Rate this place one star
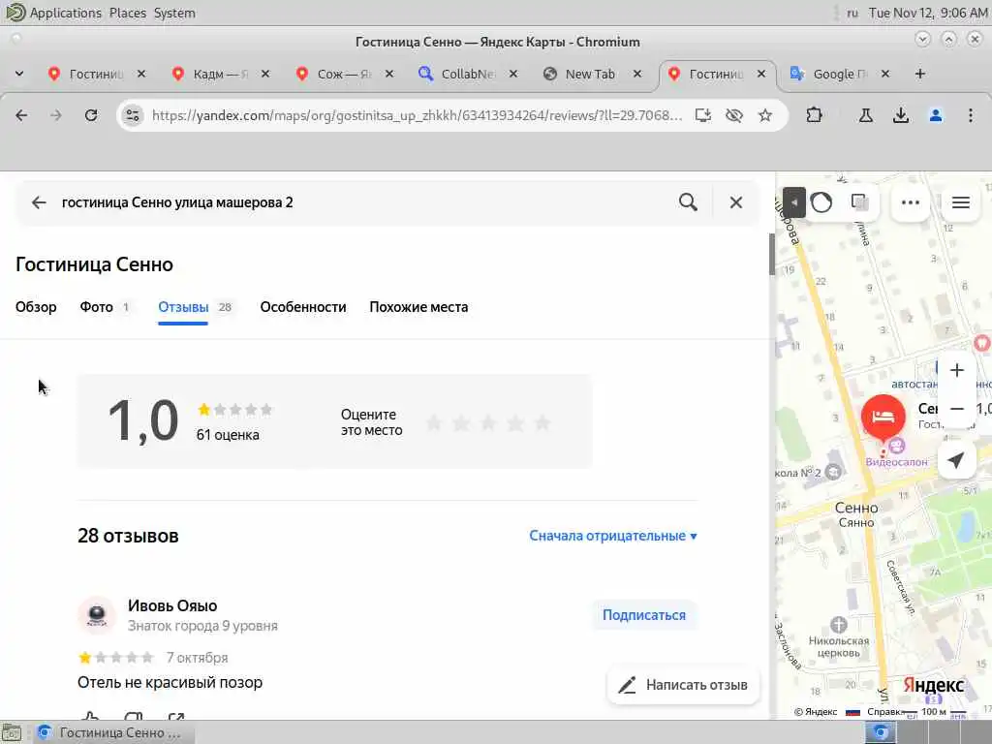This screenshot has height=744, width=992. pyautogui.click(x=434, y=422)
